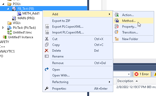Click the Transition icon in submenu
The height and width of the screenshot is (96, 156).
(x=116, y=32)
